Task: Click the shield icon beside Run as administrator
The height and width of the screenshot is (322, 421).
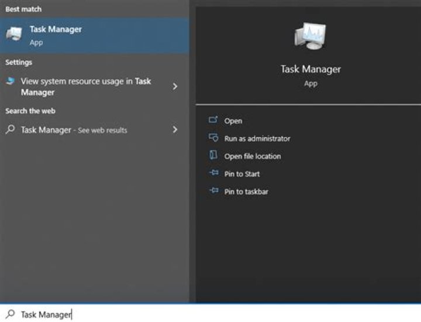Action: click(213, 138)
